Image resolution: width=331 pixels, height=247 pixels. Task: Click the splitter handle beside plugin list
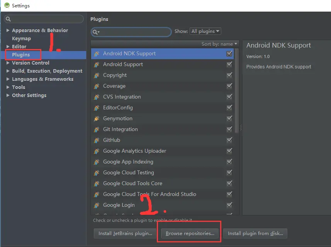241,128
